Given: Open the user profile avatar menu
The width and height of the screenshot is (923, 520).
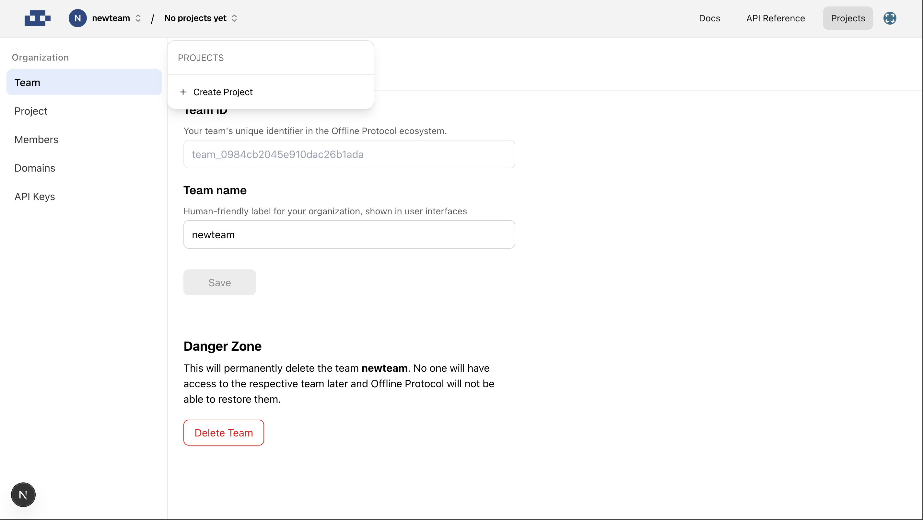Looking at the screenshot, I should 889,18.
